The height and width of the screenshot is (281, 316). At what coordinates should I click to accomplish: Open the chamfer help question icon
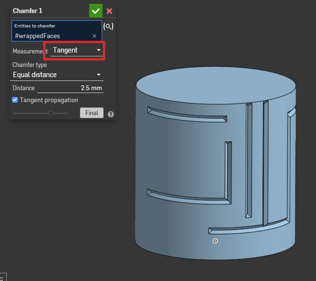111,114
